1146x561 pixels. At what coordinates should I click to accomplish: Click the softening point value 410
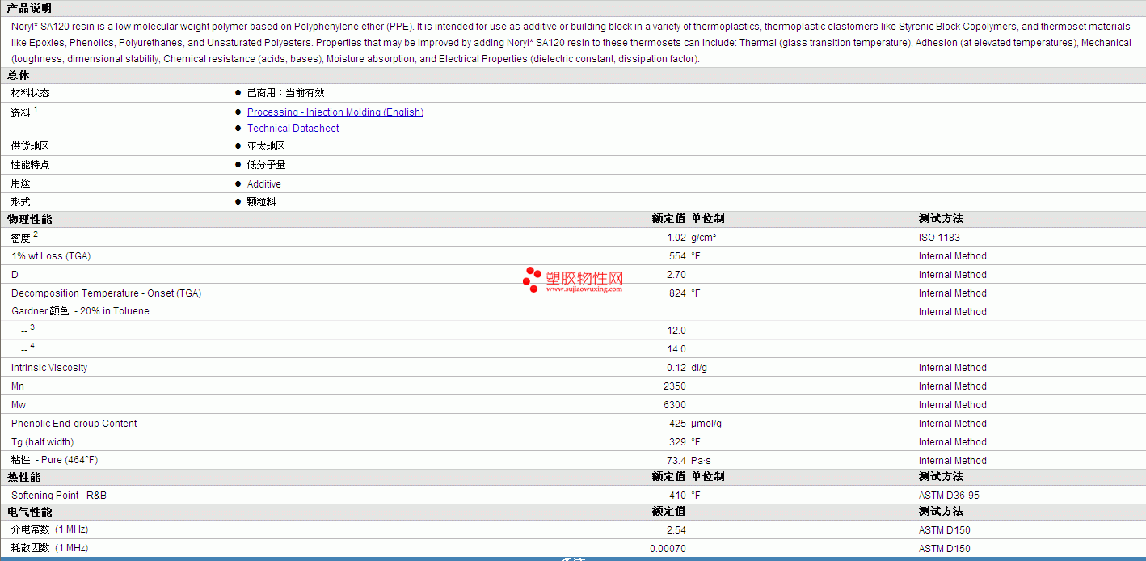(677, 496)
